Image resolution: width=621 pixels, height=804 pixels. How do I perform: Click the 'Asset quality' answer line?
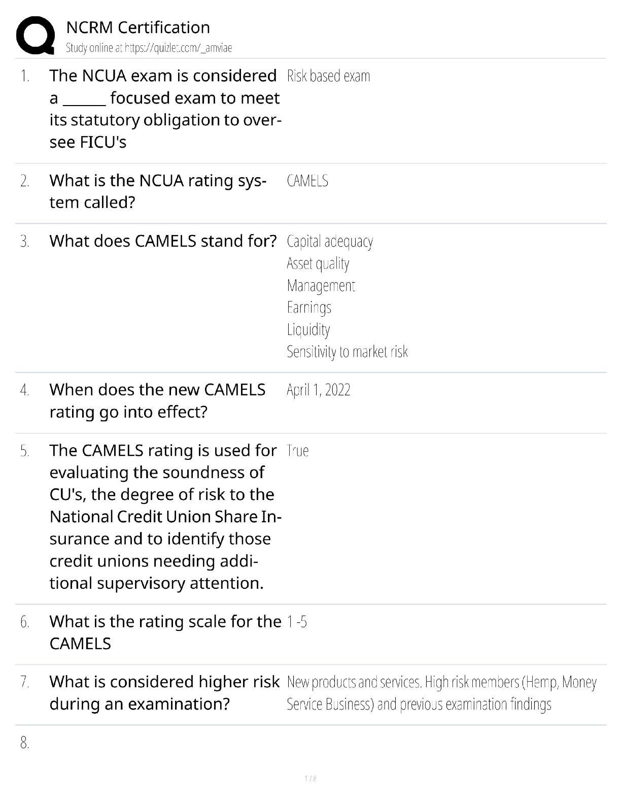point(318,263)
